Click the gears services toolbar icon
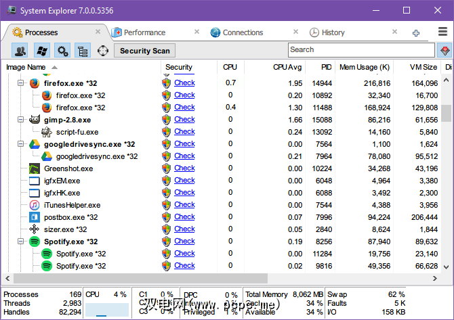Screen dimensions: 454x320 tap(62, 50)
